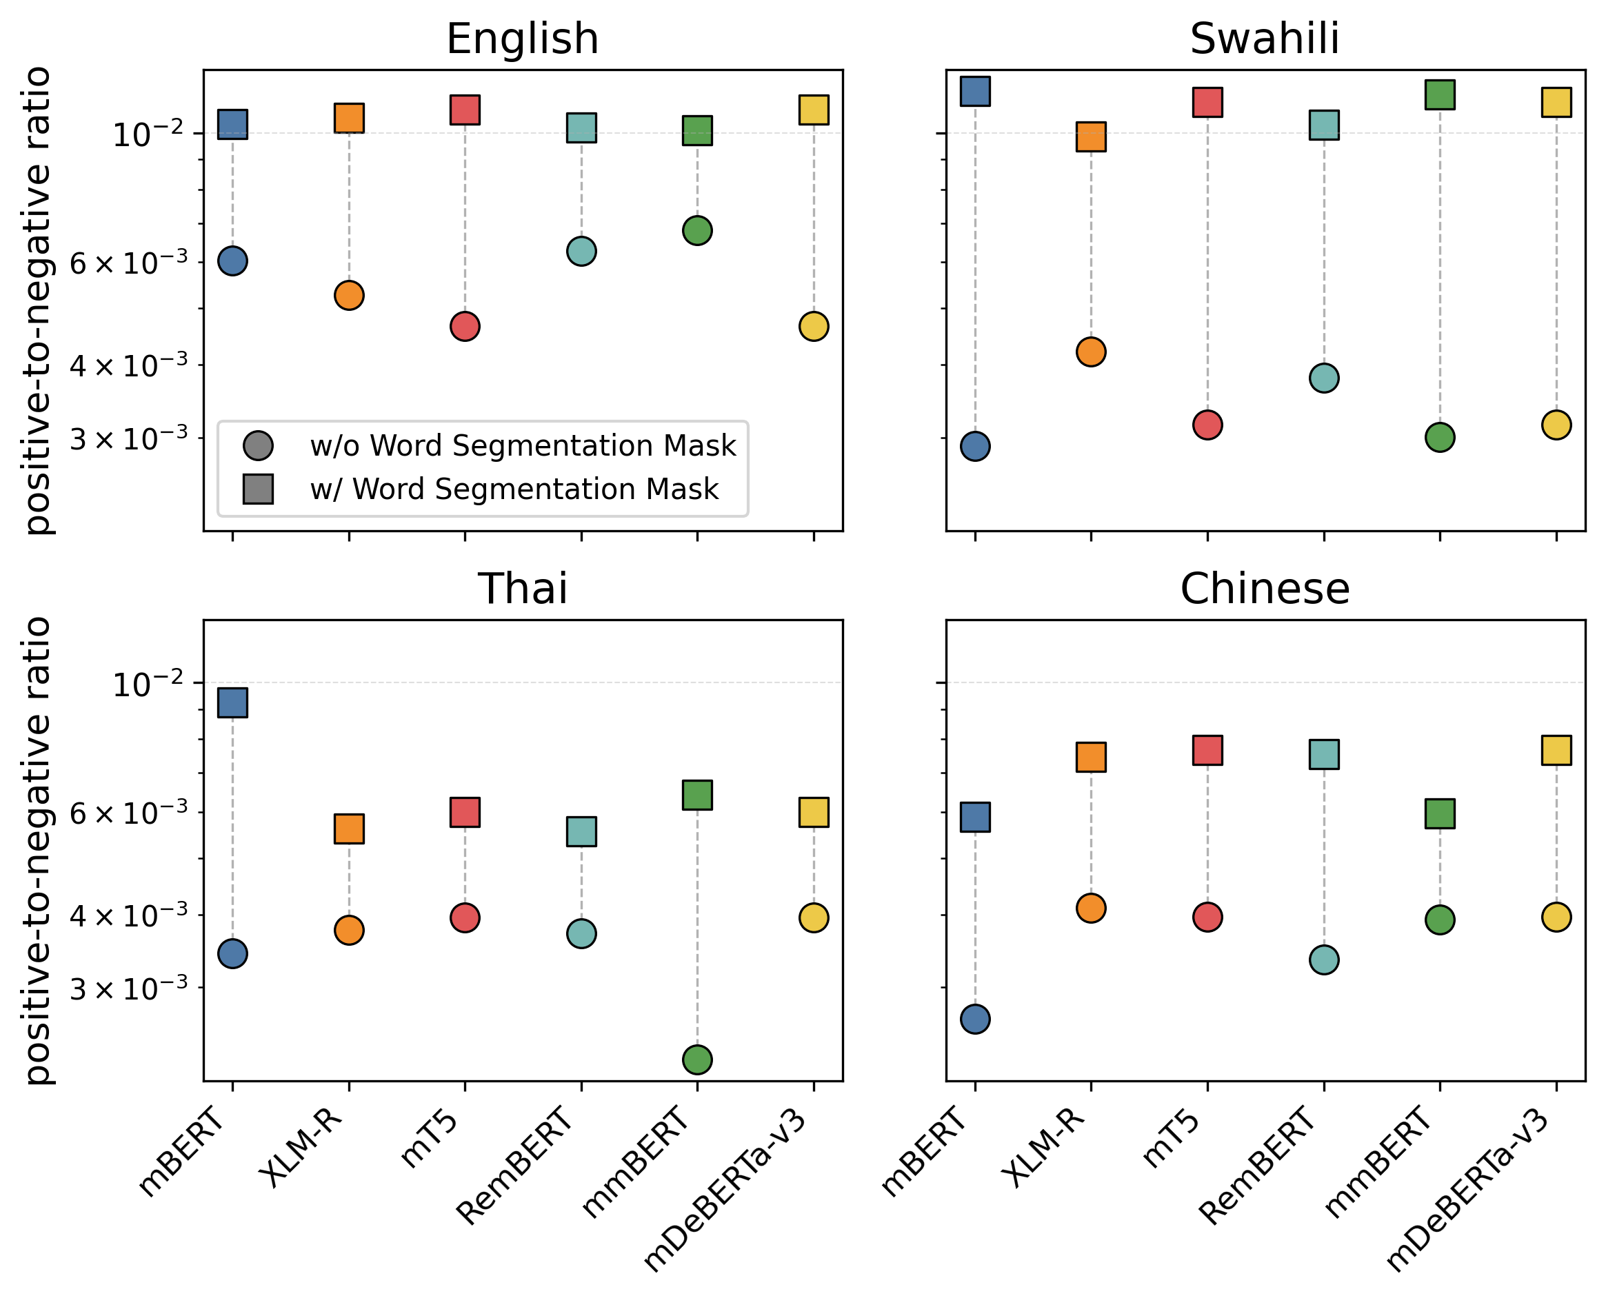The image size is (1606, 1298).
Task: Select the blue mBERT square in Thai panel
Action: [x=232, y=702]
